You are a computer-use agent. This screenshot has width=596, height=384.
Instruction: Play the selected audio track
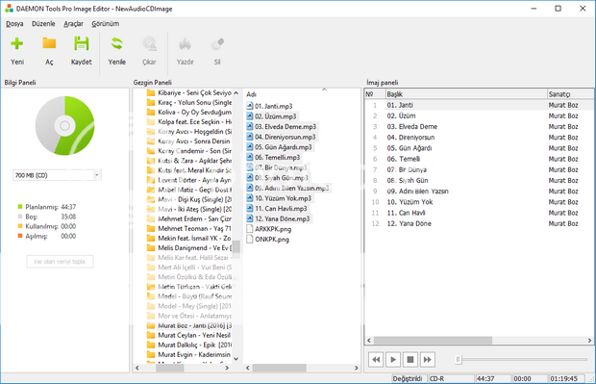coord(393,359)
